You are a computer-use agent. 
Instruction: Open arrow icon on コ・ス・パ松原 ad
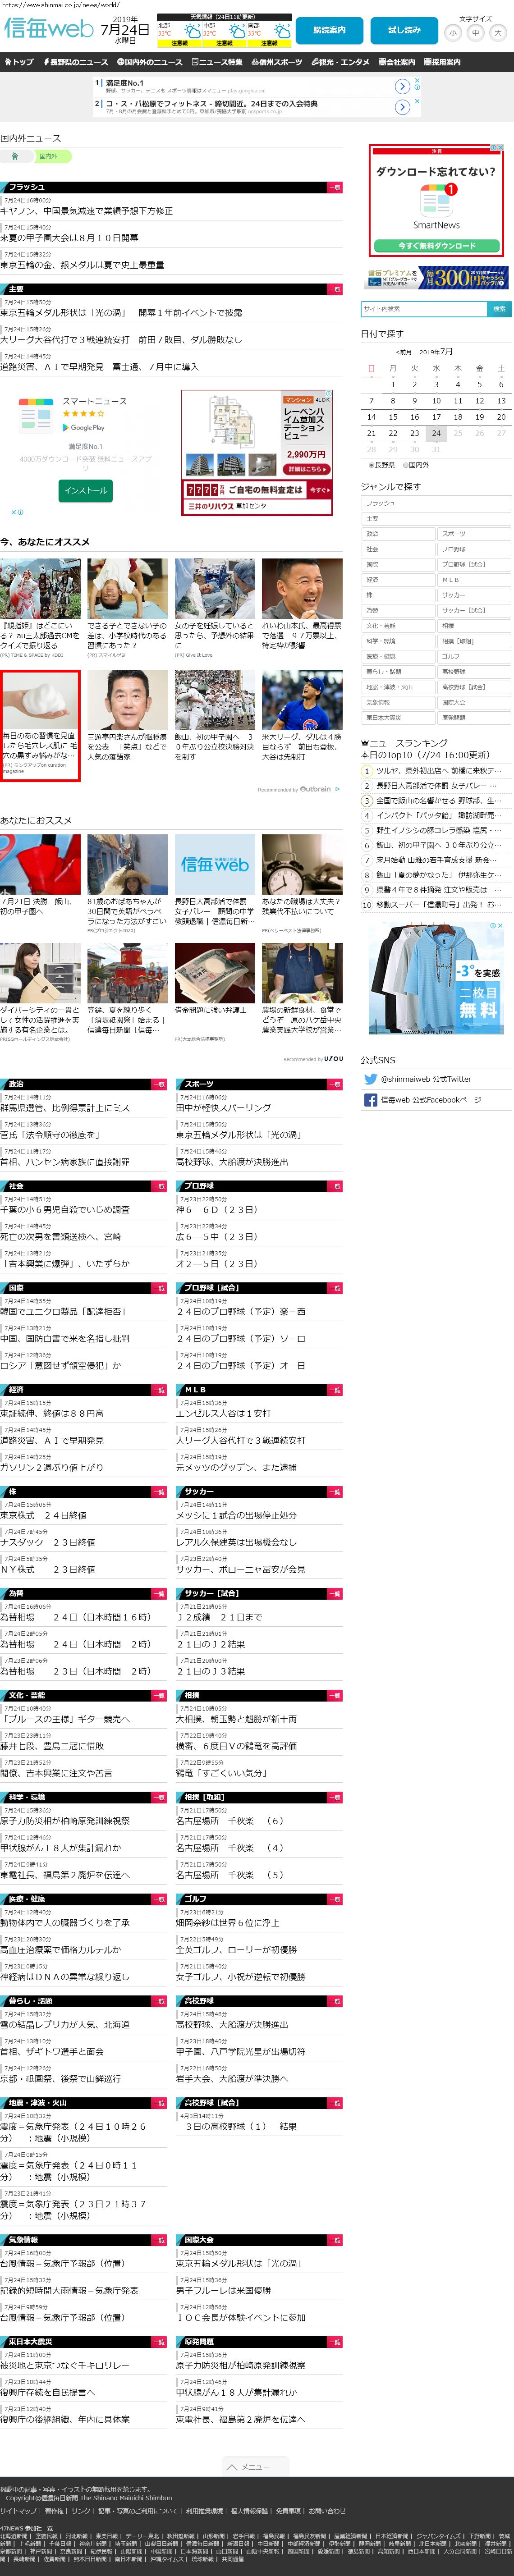[x=402, y=107]
